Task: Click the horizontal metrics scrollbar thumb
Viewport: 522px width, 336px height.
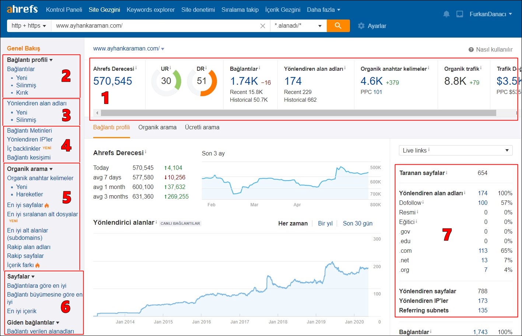Action: [298, 113]
